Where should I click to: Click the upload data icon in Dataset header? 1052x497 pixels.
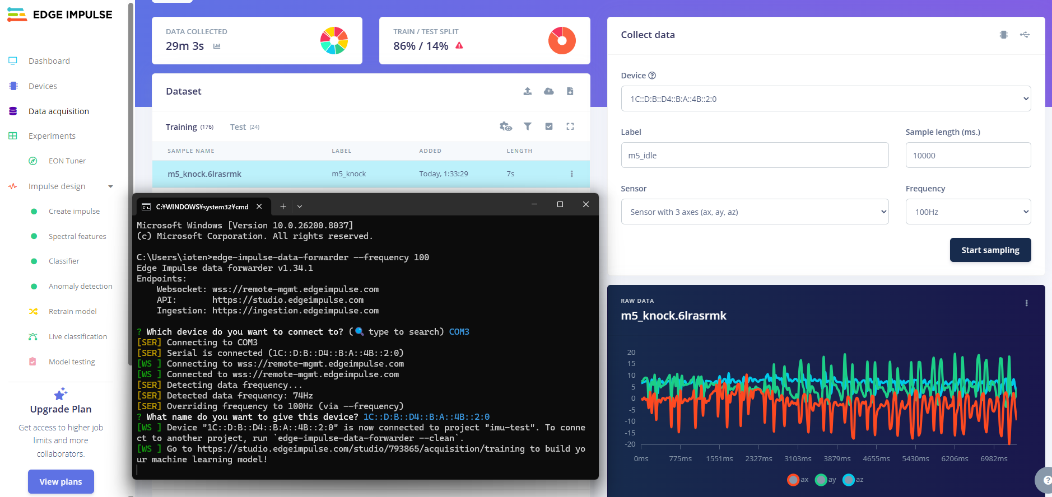(x=527, y=91)
